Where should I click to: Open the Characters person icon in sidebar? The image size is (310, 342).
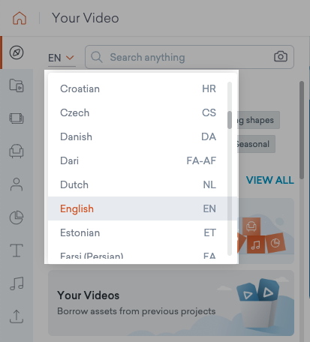pyautogui.click(x=17, y=184)
